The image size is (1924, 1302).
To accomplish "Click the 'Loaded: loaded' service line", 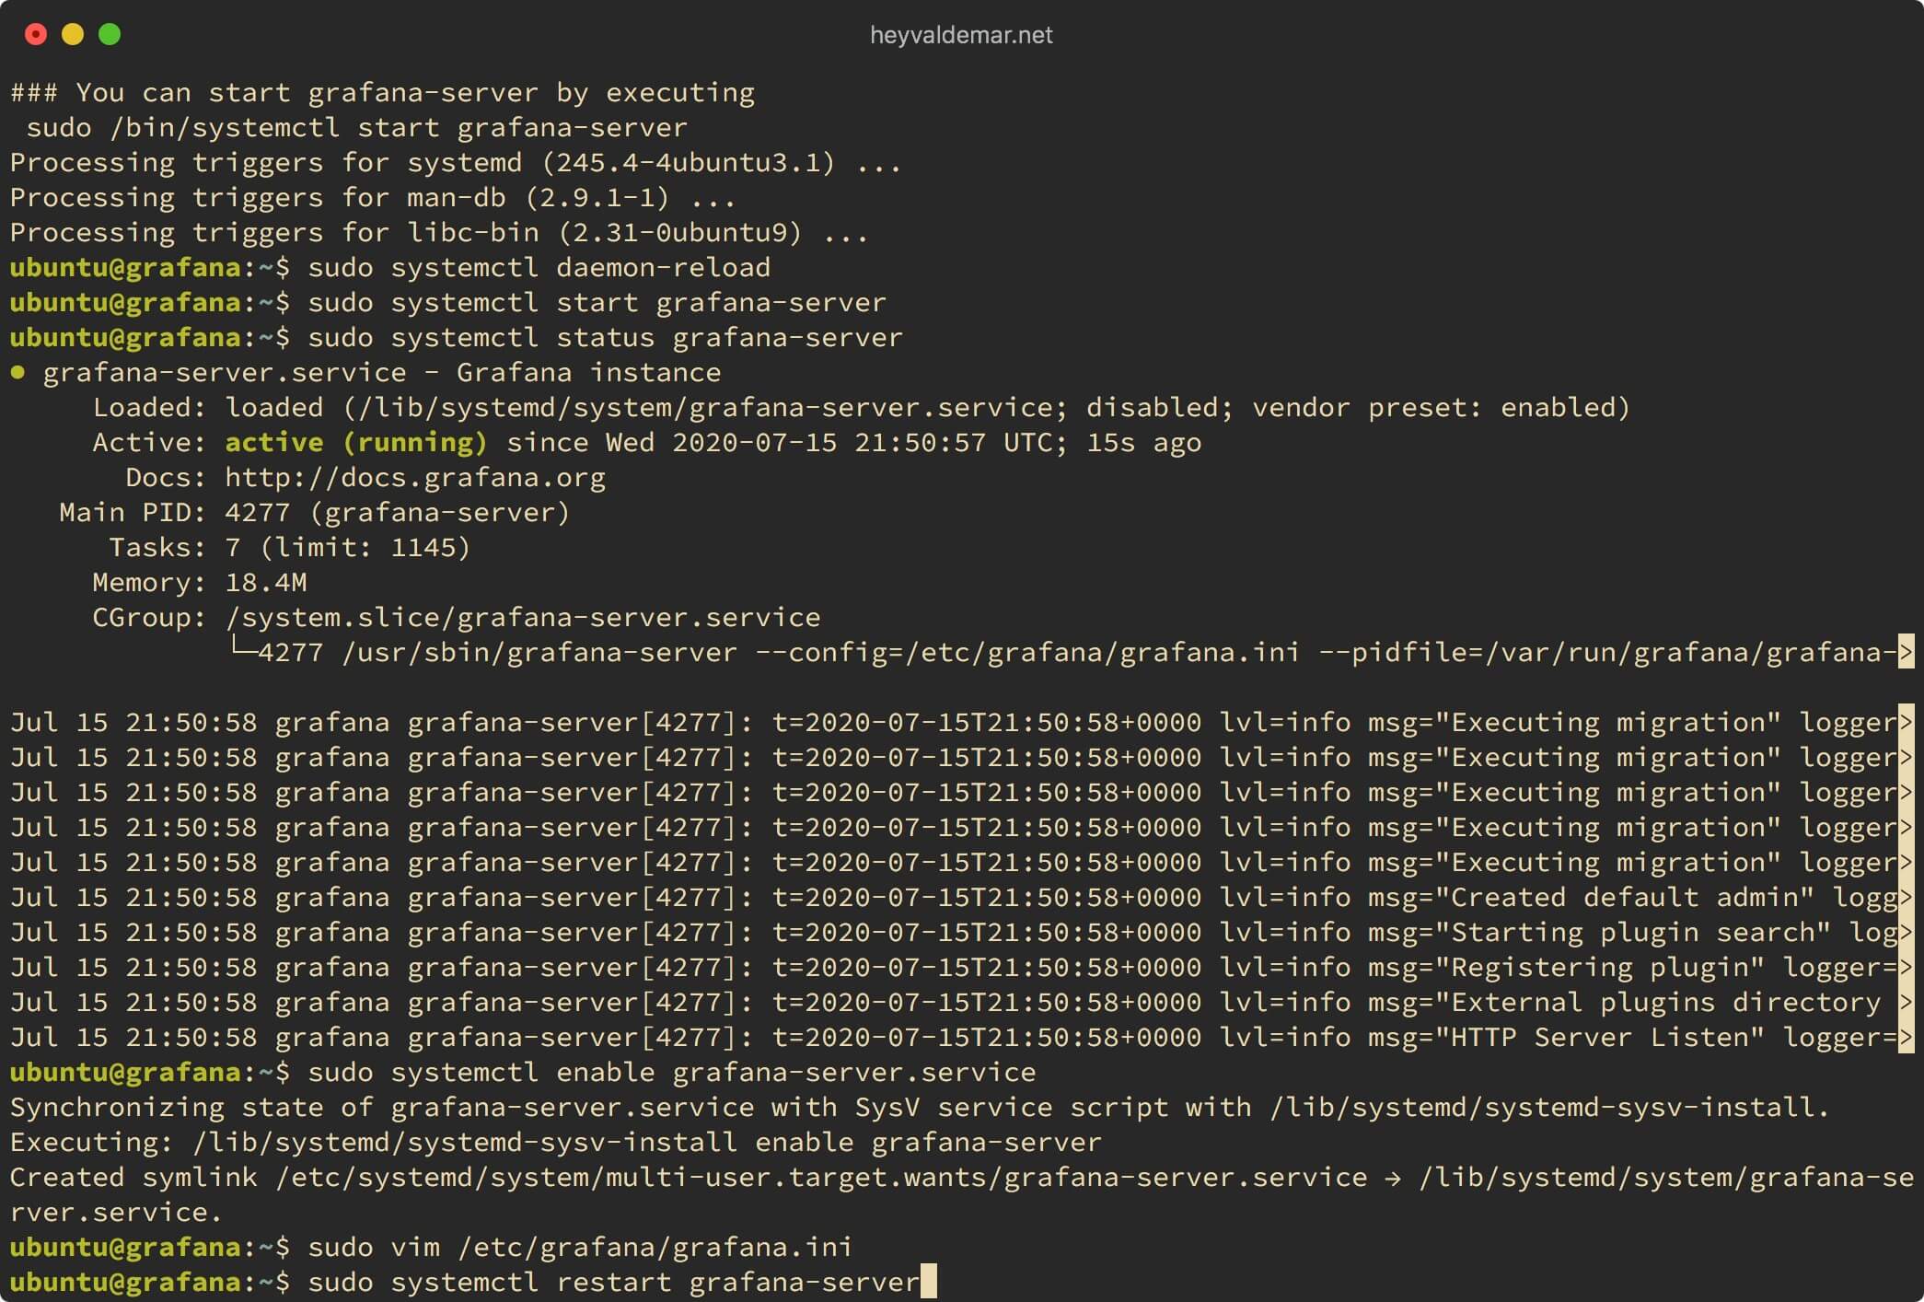I will [x=861, y=408].
